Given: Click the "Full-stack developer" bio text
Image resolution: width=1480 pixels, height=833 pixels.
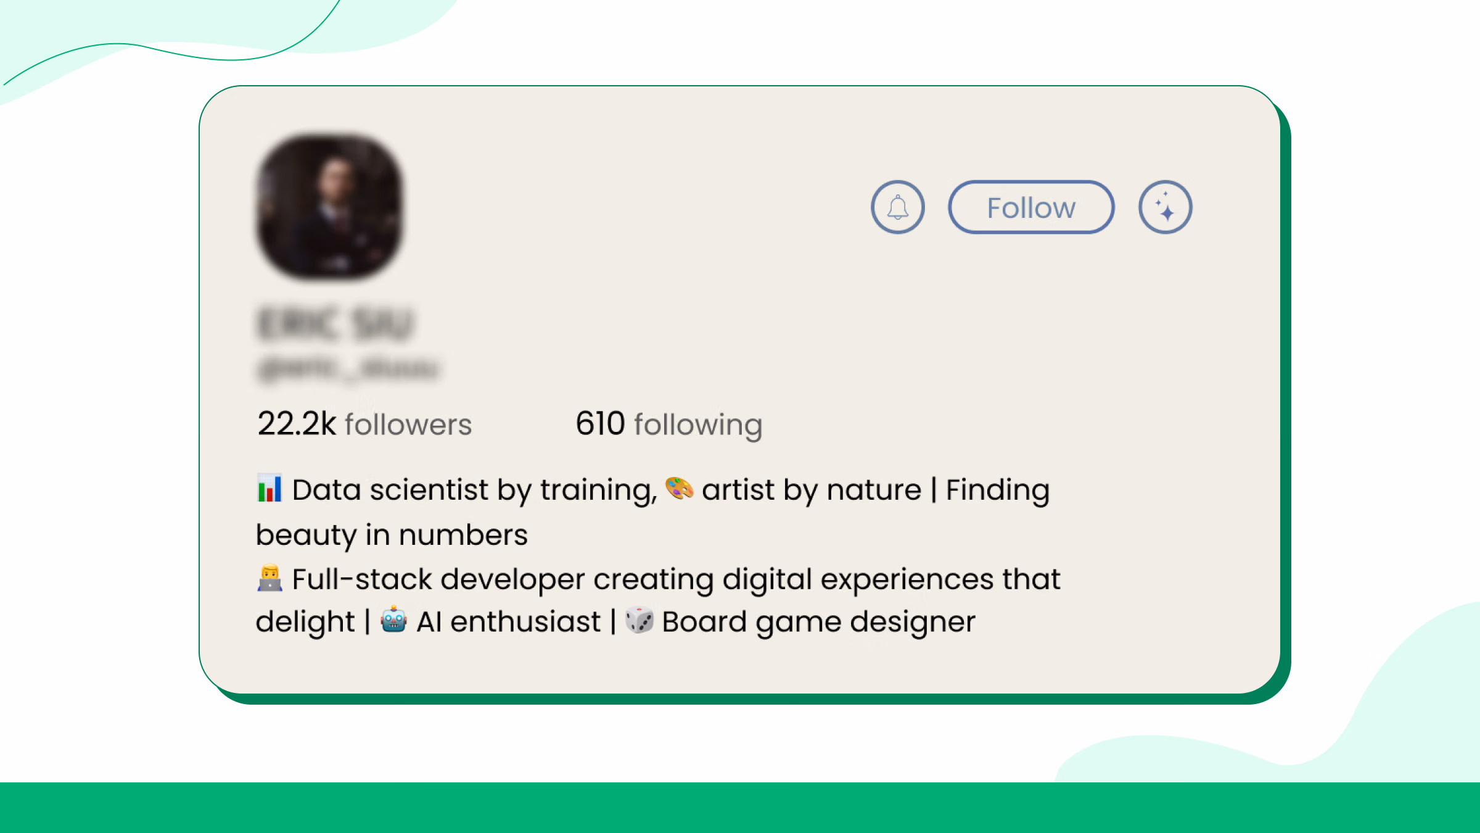Looking at the screenshot, I should 438,580.
